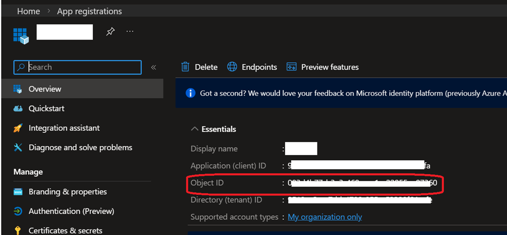This screenshot has height=235, width=507.
Task: Open the more options ellipsis menu
Action: (x=130, y=32)
